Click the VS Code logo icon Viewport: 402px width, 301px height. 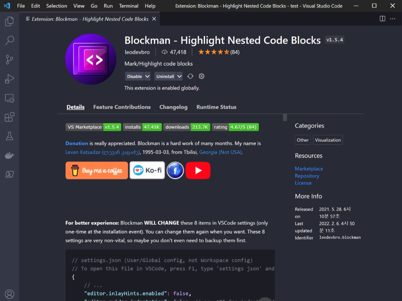pos(7,6)
